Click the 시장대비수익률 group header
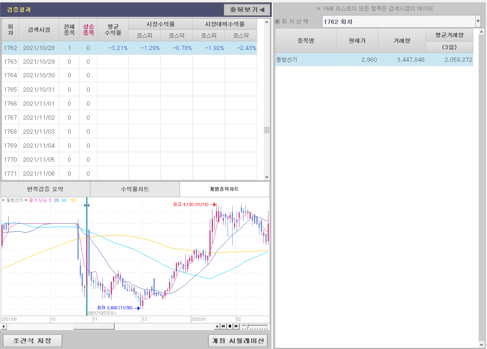The width and height of the screenshot is (487, 349). coord(225,24)
